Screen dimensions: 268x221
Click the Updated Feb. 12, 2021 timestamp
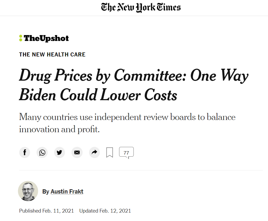point(105,211)
